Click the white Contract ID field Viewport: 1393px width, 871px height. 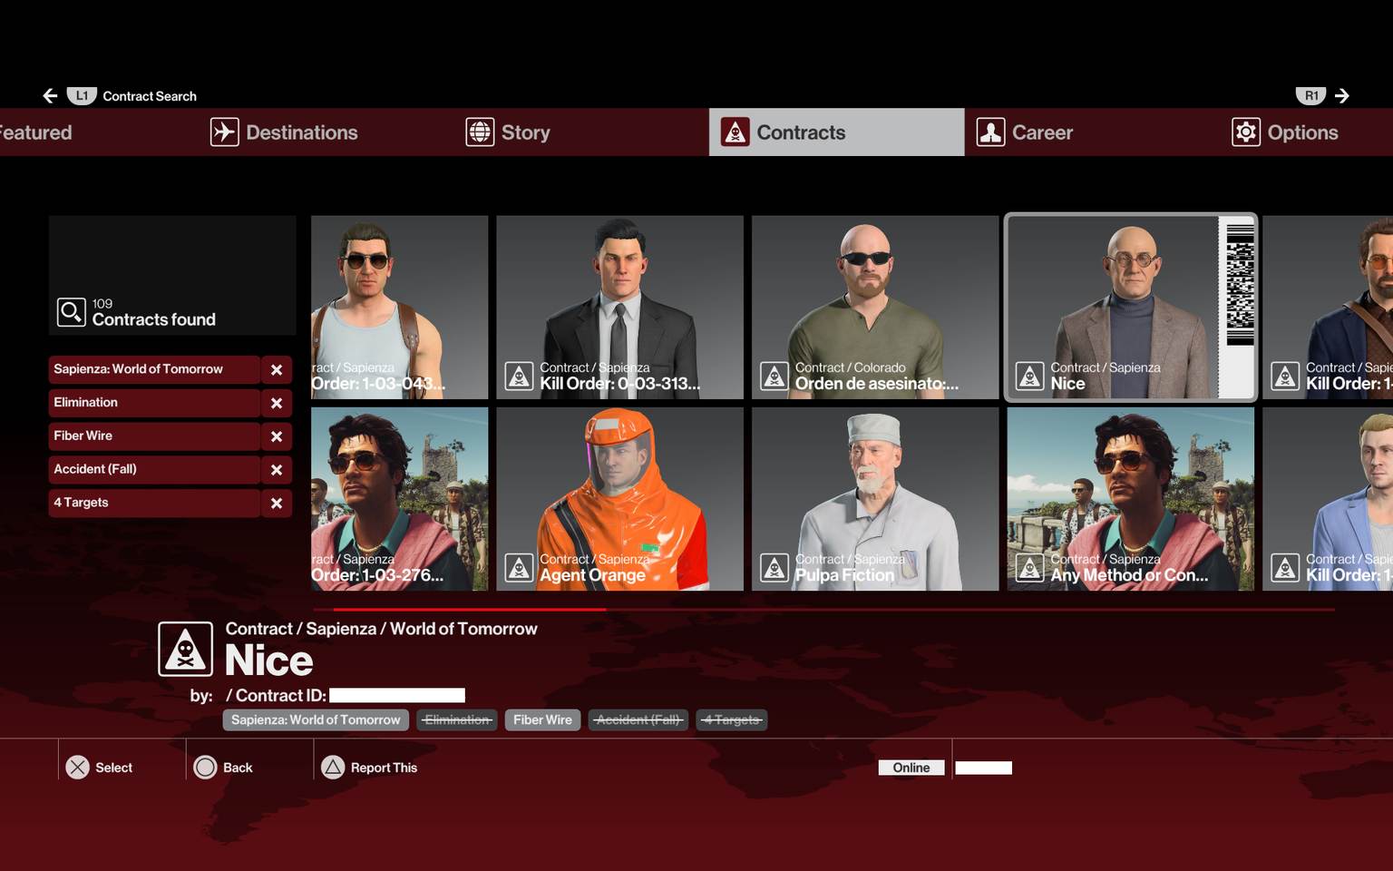397,696
